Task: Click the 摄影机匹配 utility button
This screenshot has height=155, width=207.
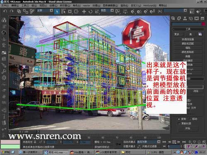Action: pos(188,44)
